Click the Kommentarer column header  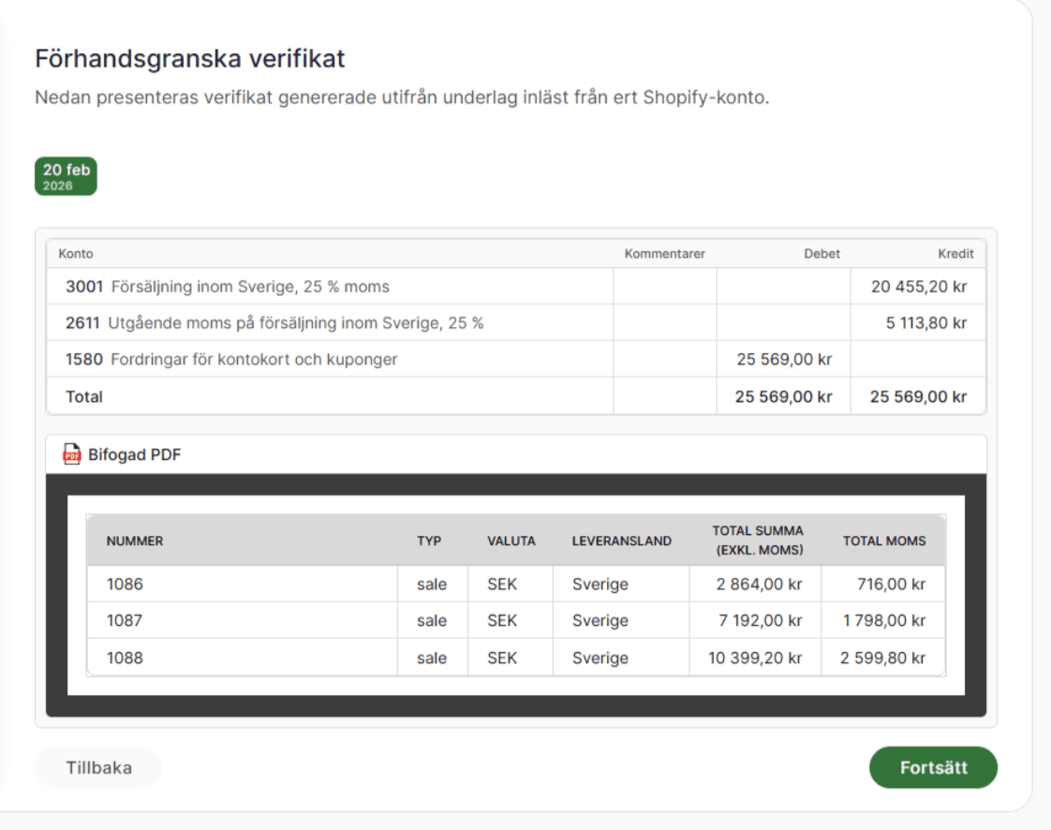665,253
